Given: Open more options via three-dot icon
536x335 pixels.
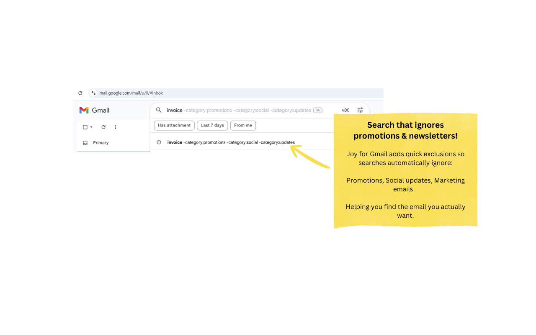Looking at the screenshot, I should click(115, 126).
